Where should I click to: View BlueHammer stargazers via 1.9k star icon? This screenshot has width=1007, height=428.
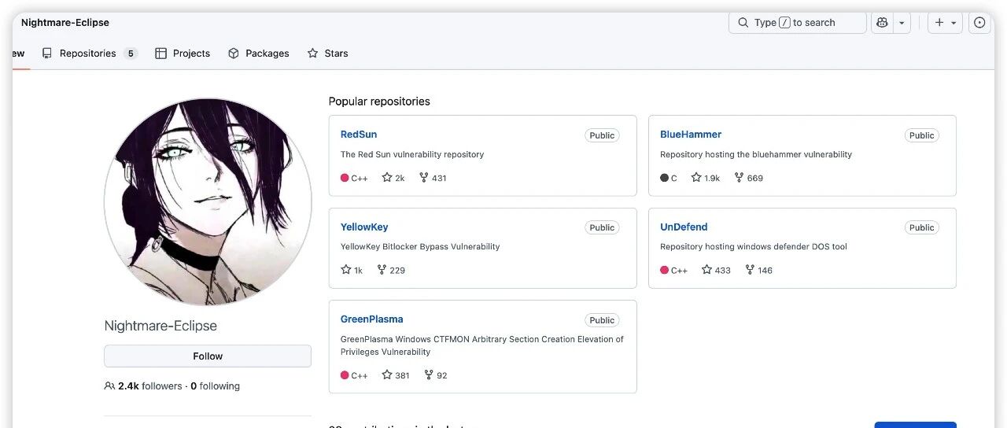coord(706,178)
